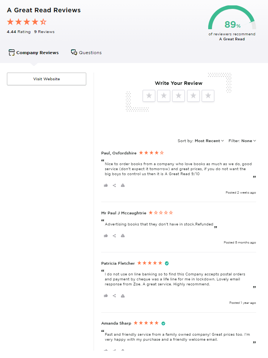Report Mr Paul J Mccaughtrie's review
The height and width of the screenshot is (358, 268).
coord(123,235)
